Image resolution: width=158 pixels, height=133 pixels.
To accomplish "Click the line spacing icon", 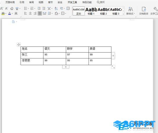I will [x=50, y=13].
